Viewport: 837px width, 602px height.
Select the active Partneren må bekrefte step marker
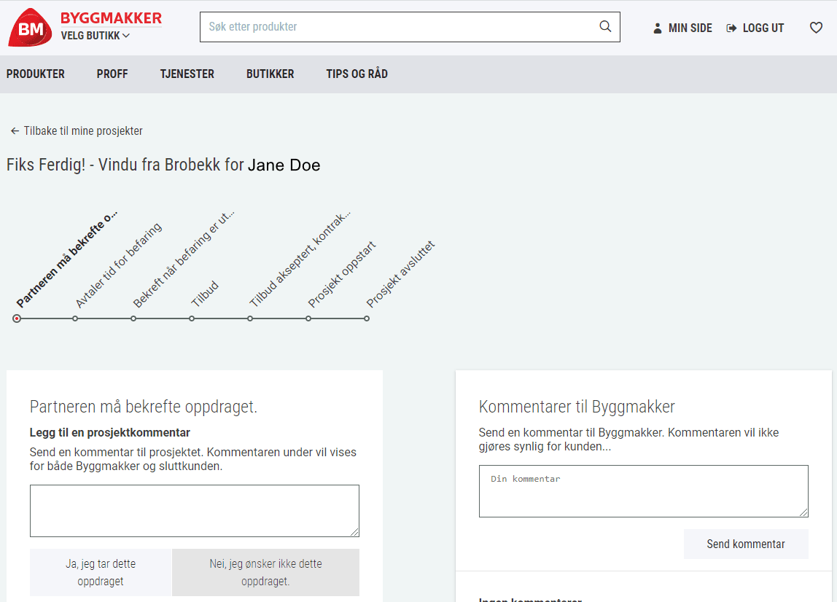17,318
